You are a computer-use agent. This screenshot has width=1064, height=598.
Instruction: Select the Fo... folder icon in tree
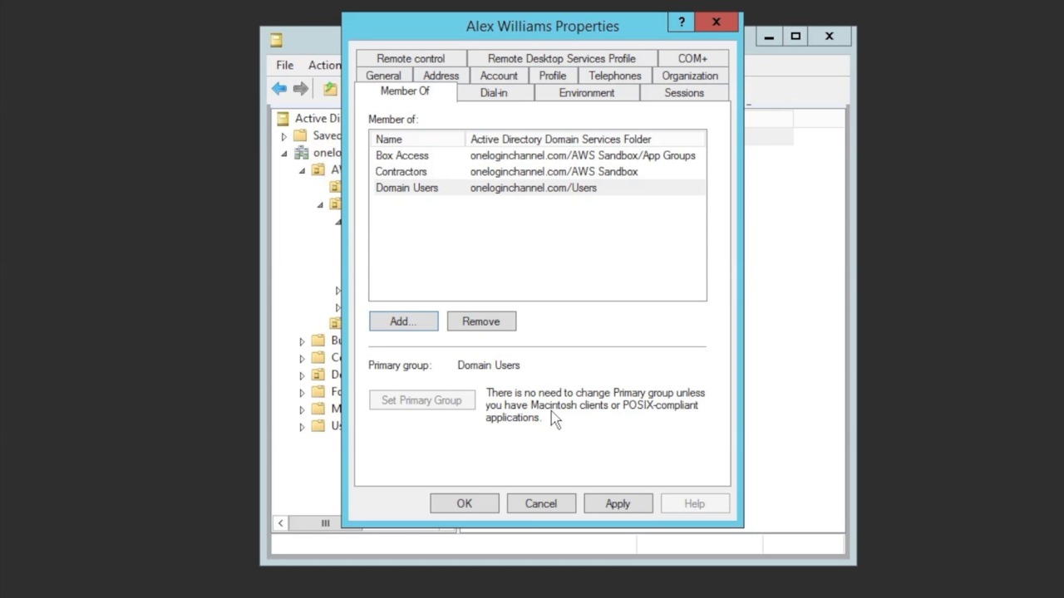318,391
